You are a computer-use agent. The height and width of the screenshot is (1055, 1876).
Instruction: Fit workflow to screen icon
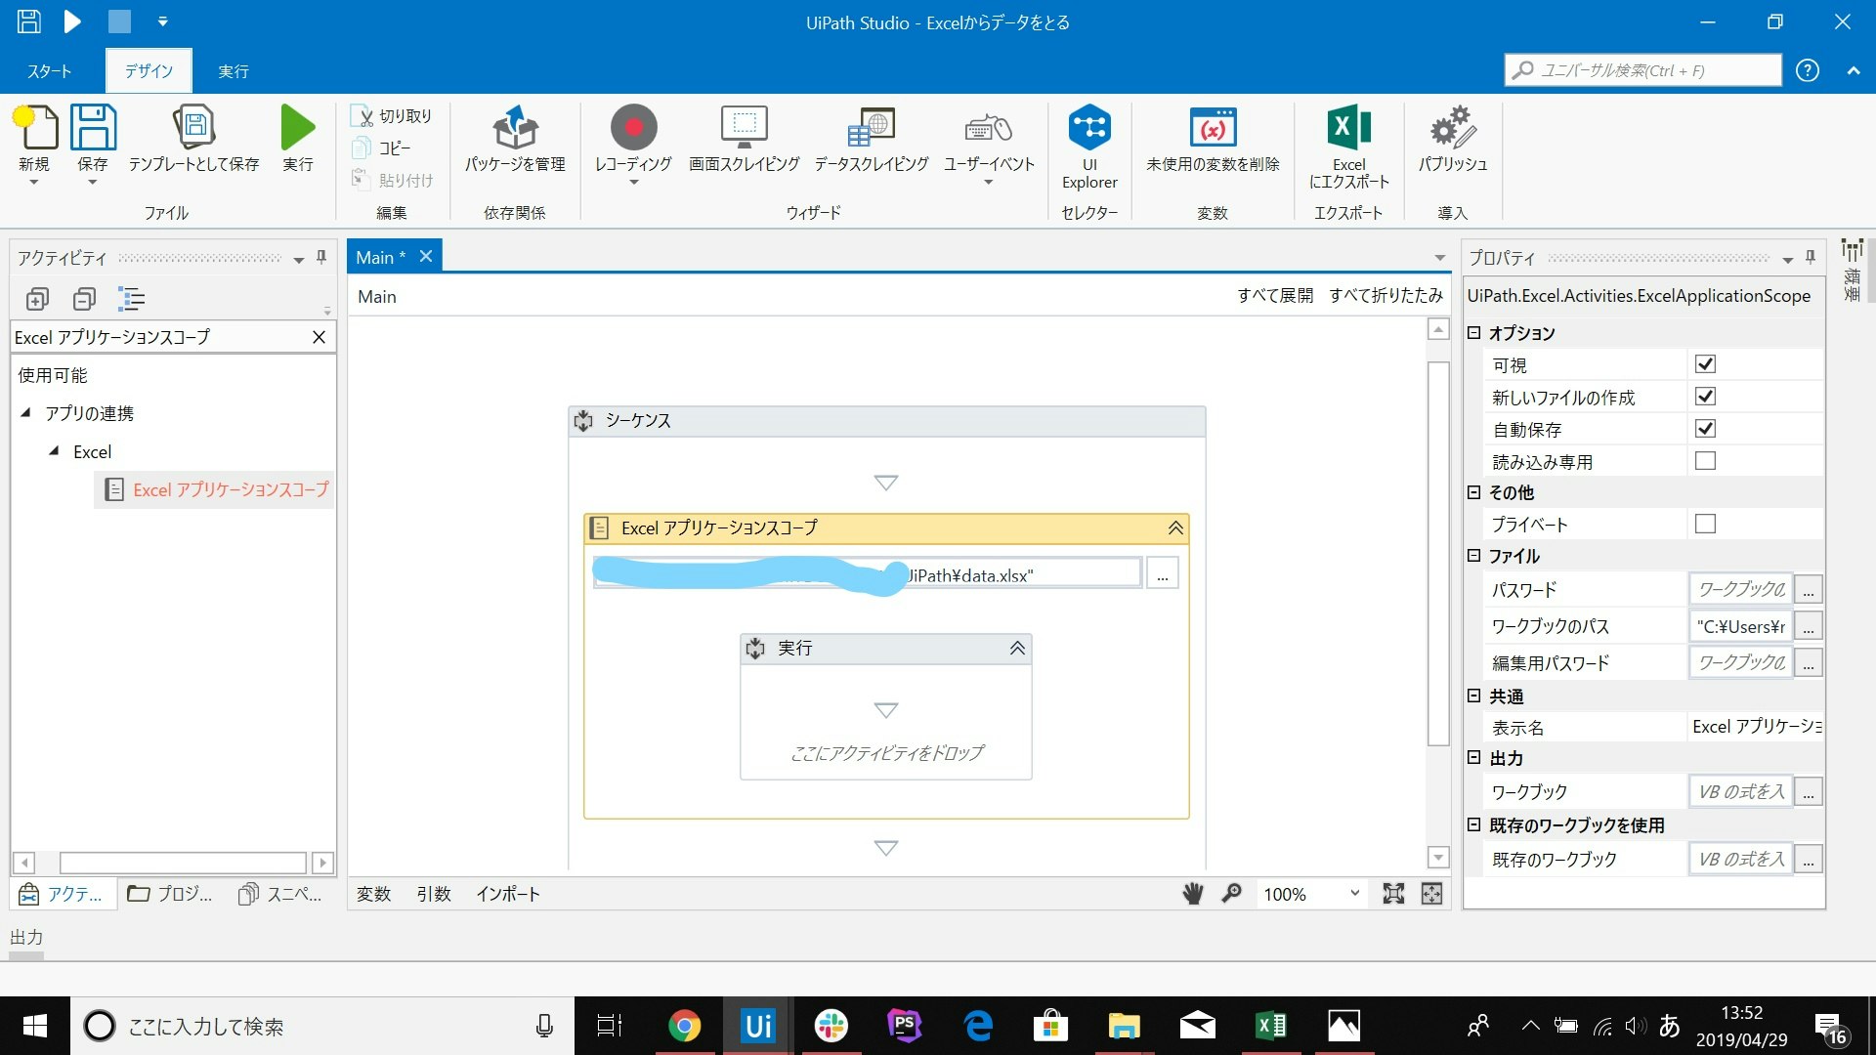tap(1393, 893)
